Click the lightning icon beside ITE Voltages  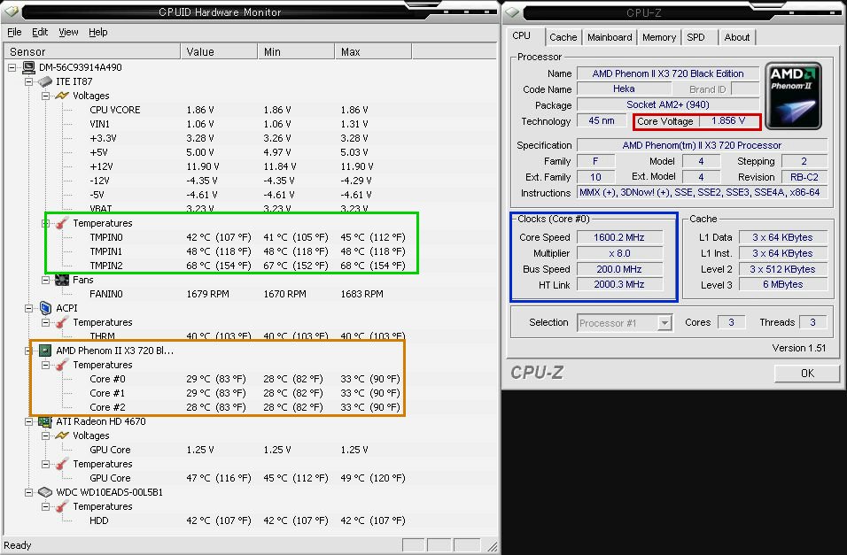click(x=62, y=96)
